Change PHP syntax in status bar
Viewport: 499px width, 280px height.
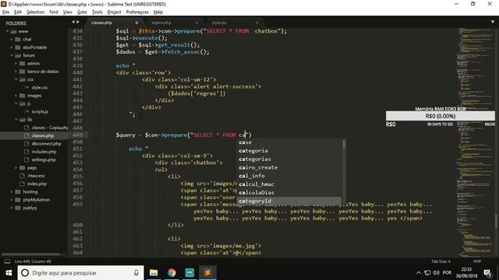(477, 261)
